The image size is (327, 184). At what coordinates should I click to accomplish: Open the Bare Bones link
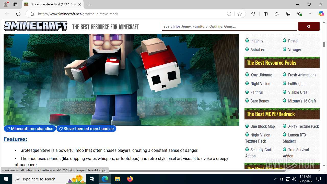tap(260, 101)
